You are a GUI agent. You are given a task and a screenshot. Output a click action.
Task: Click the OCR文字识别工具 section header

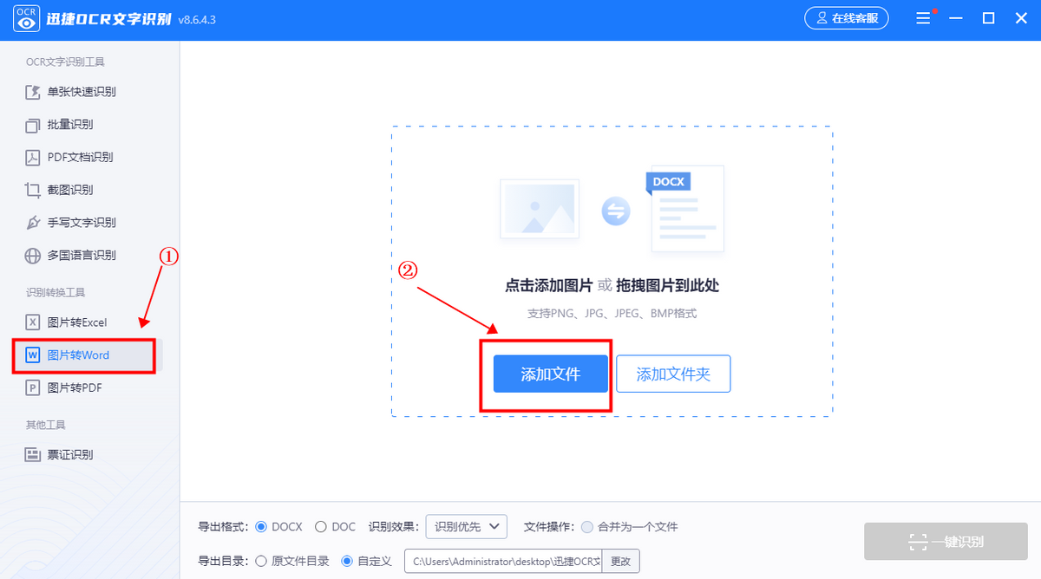coord(65,62)
